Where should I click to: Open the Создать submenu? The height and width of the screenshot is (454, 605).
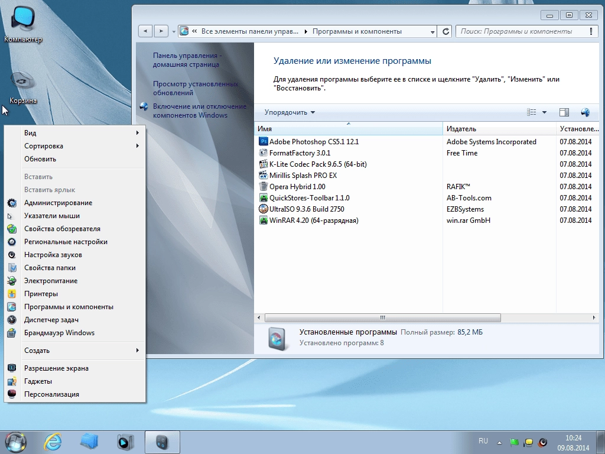point(75,351)
